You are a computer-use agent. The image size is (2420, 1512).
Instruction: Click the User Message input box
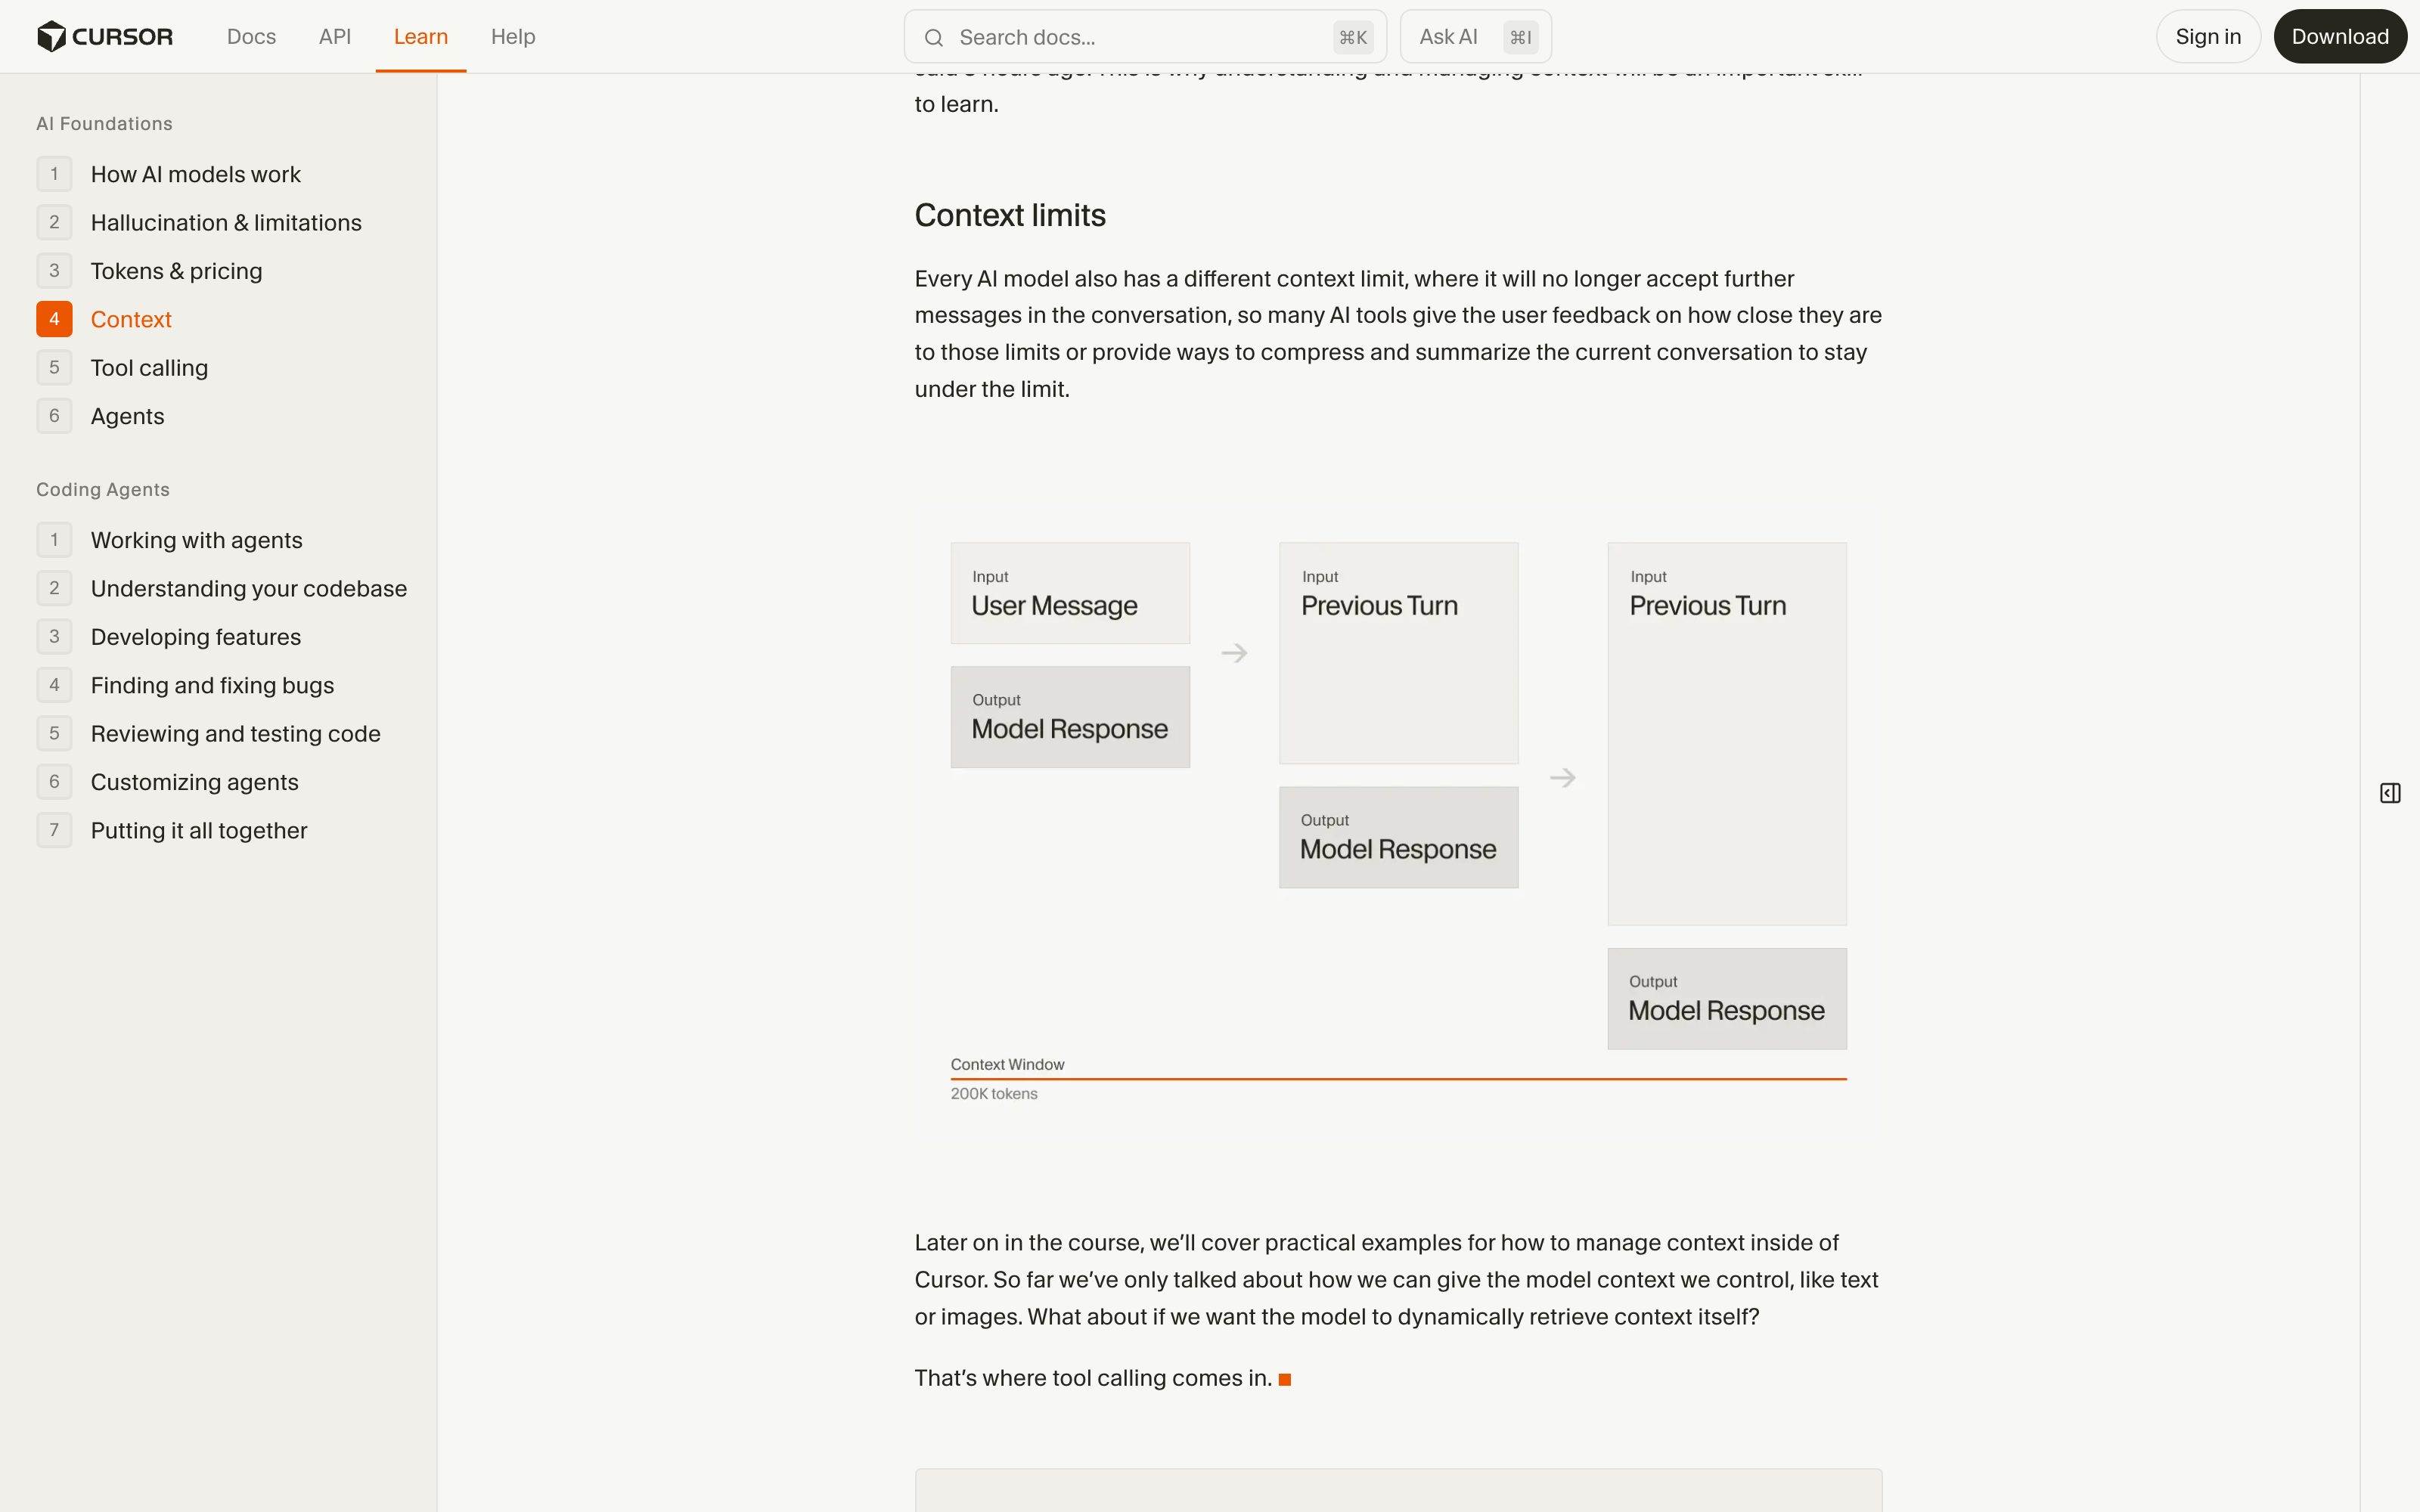[x=1070, y=593]
